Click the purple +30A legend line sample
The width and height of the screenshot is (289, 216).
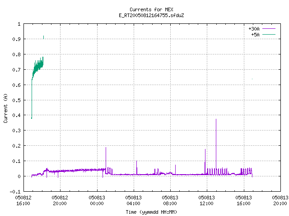[x=269, y=29]
